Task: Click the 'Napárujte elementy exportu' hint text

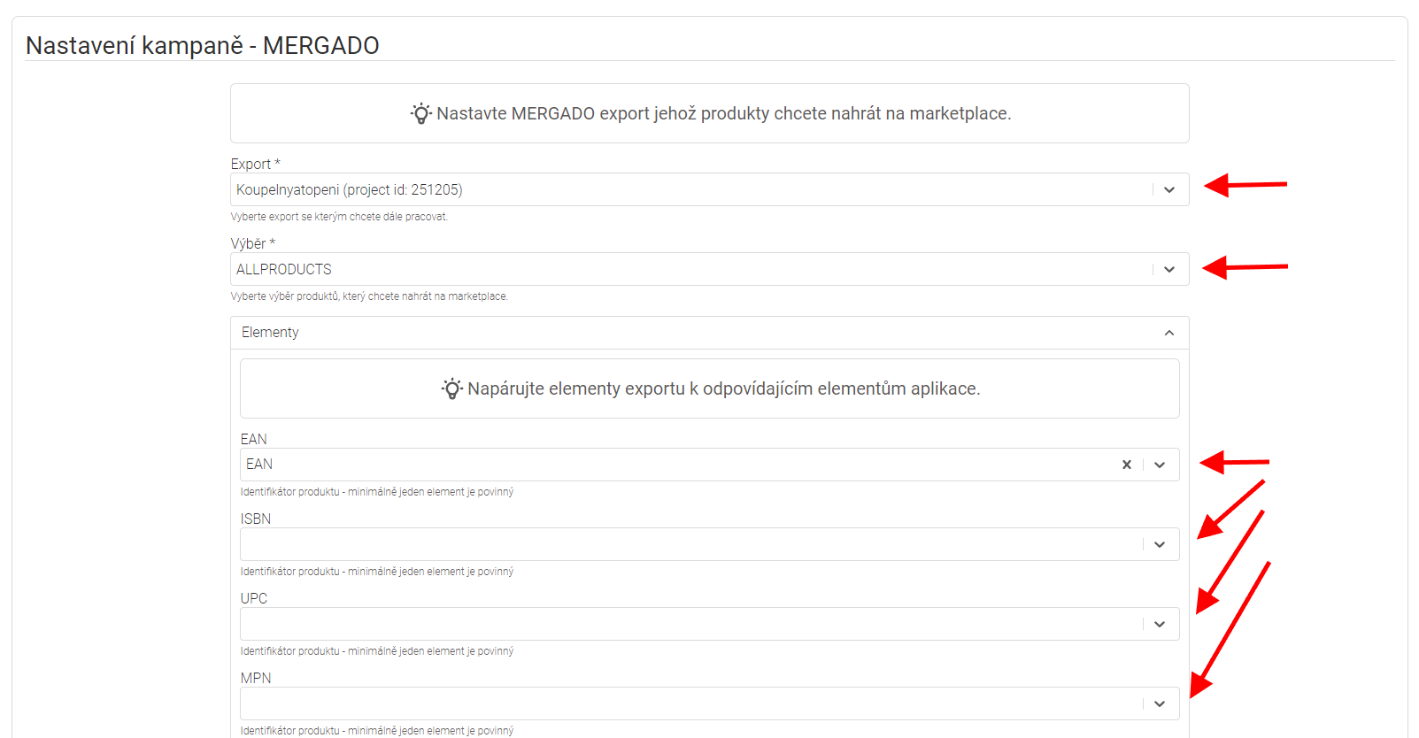Action: click(723, 388)
